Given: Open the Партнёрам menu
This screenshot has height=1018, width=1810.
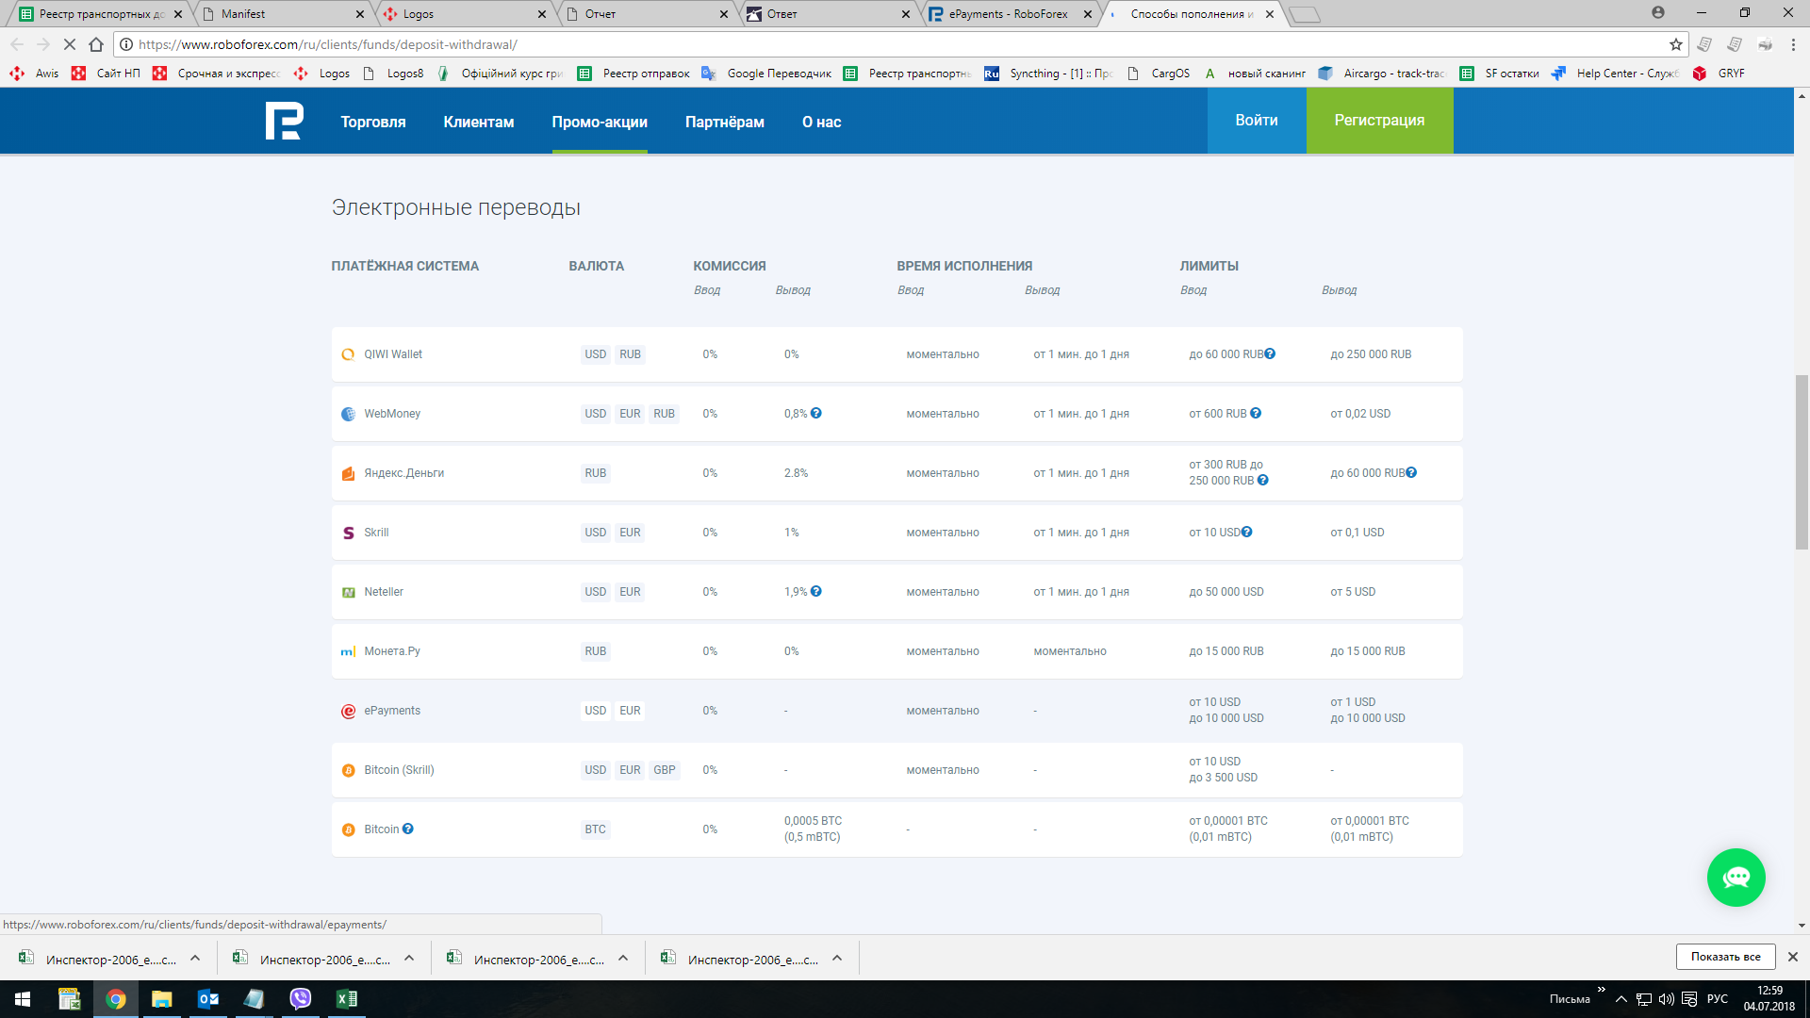Looking at the screenshot, I should pyautogui.click(x=725, y=122).
